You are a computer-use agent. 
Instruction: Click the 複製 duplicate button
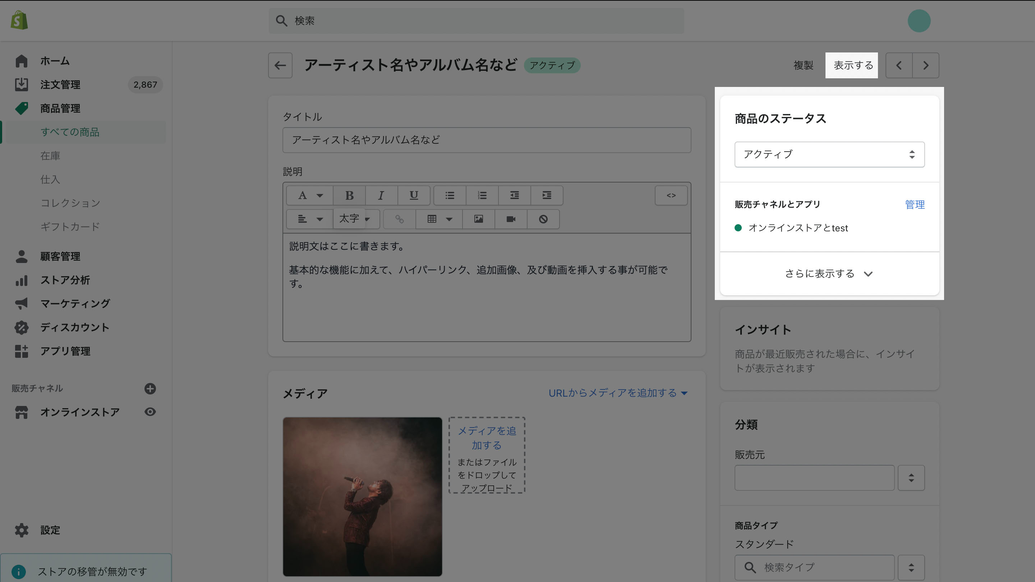tap(803, 65)
